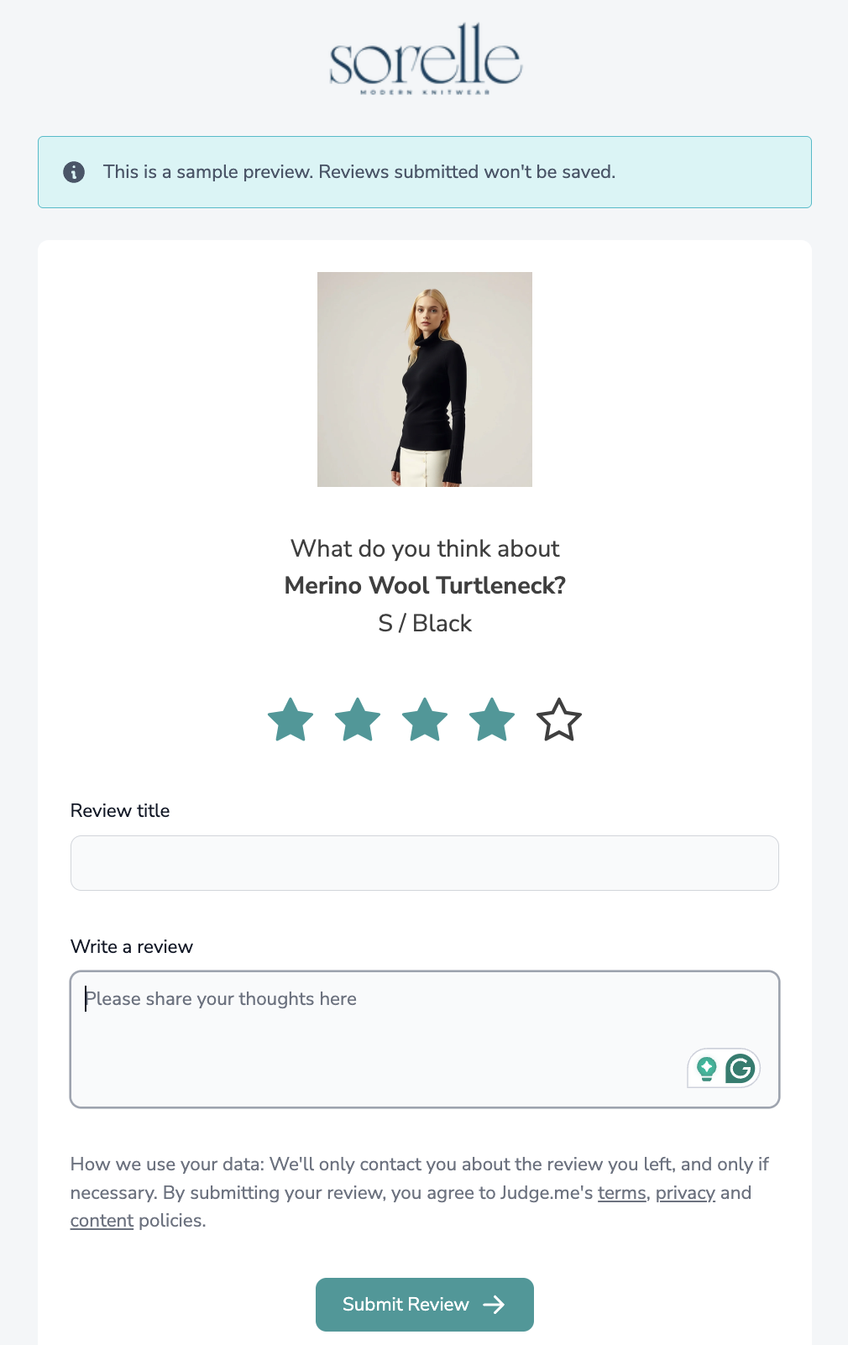Click the 'Review title' field label
This screenshot has width=848, height=1345.
tap(120, 811)
